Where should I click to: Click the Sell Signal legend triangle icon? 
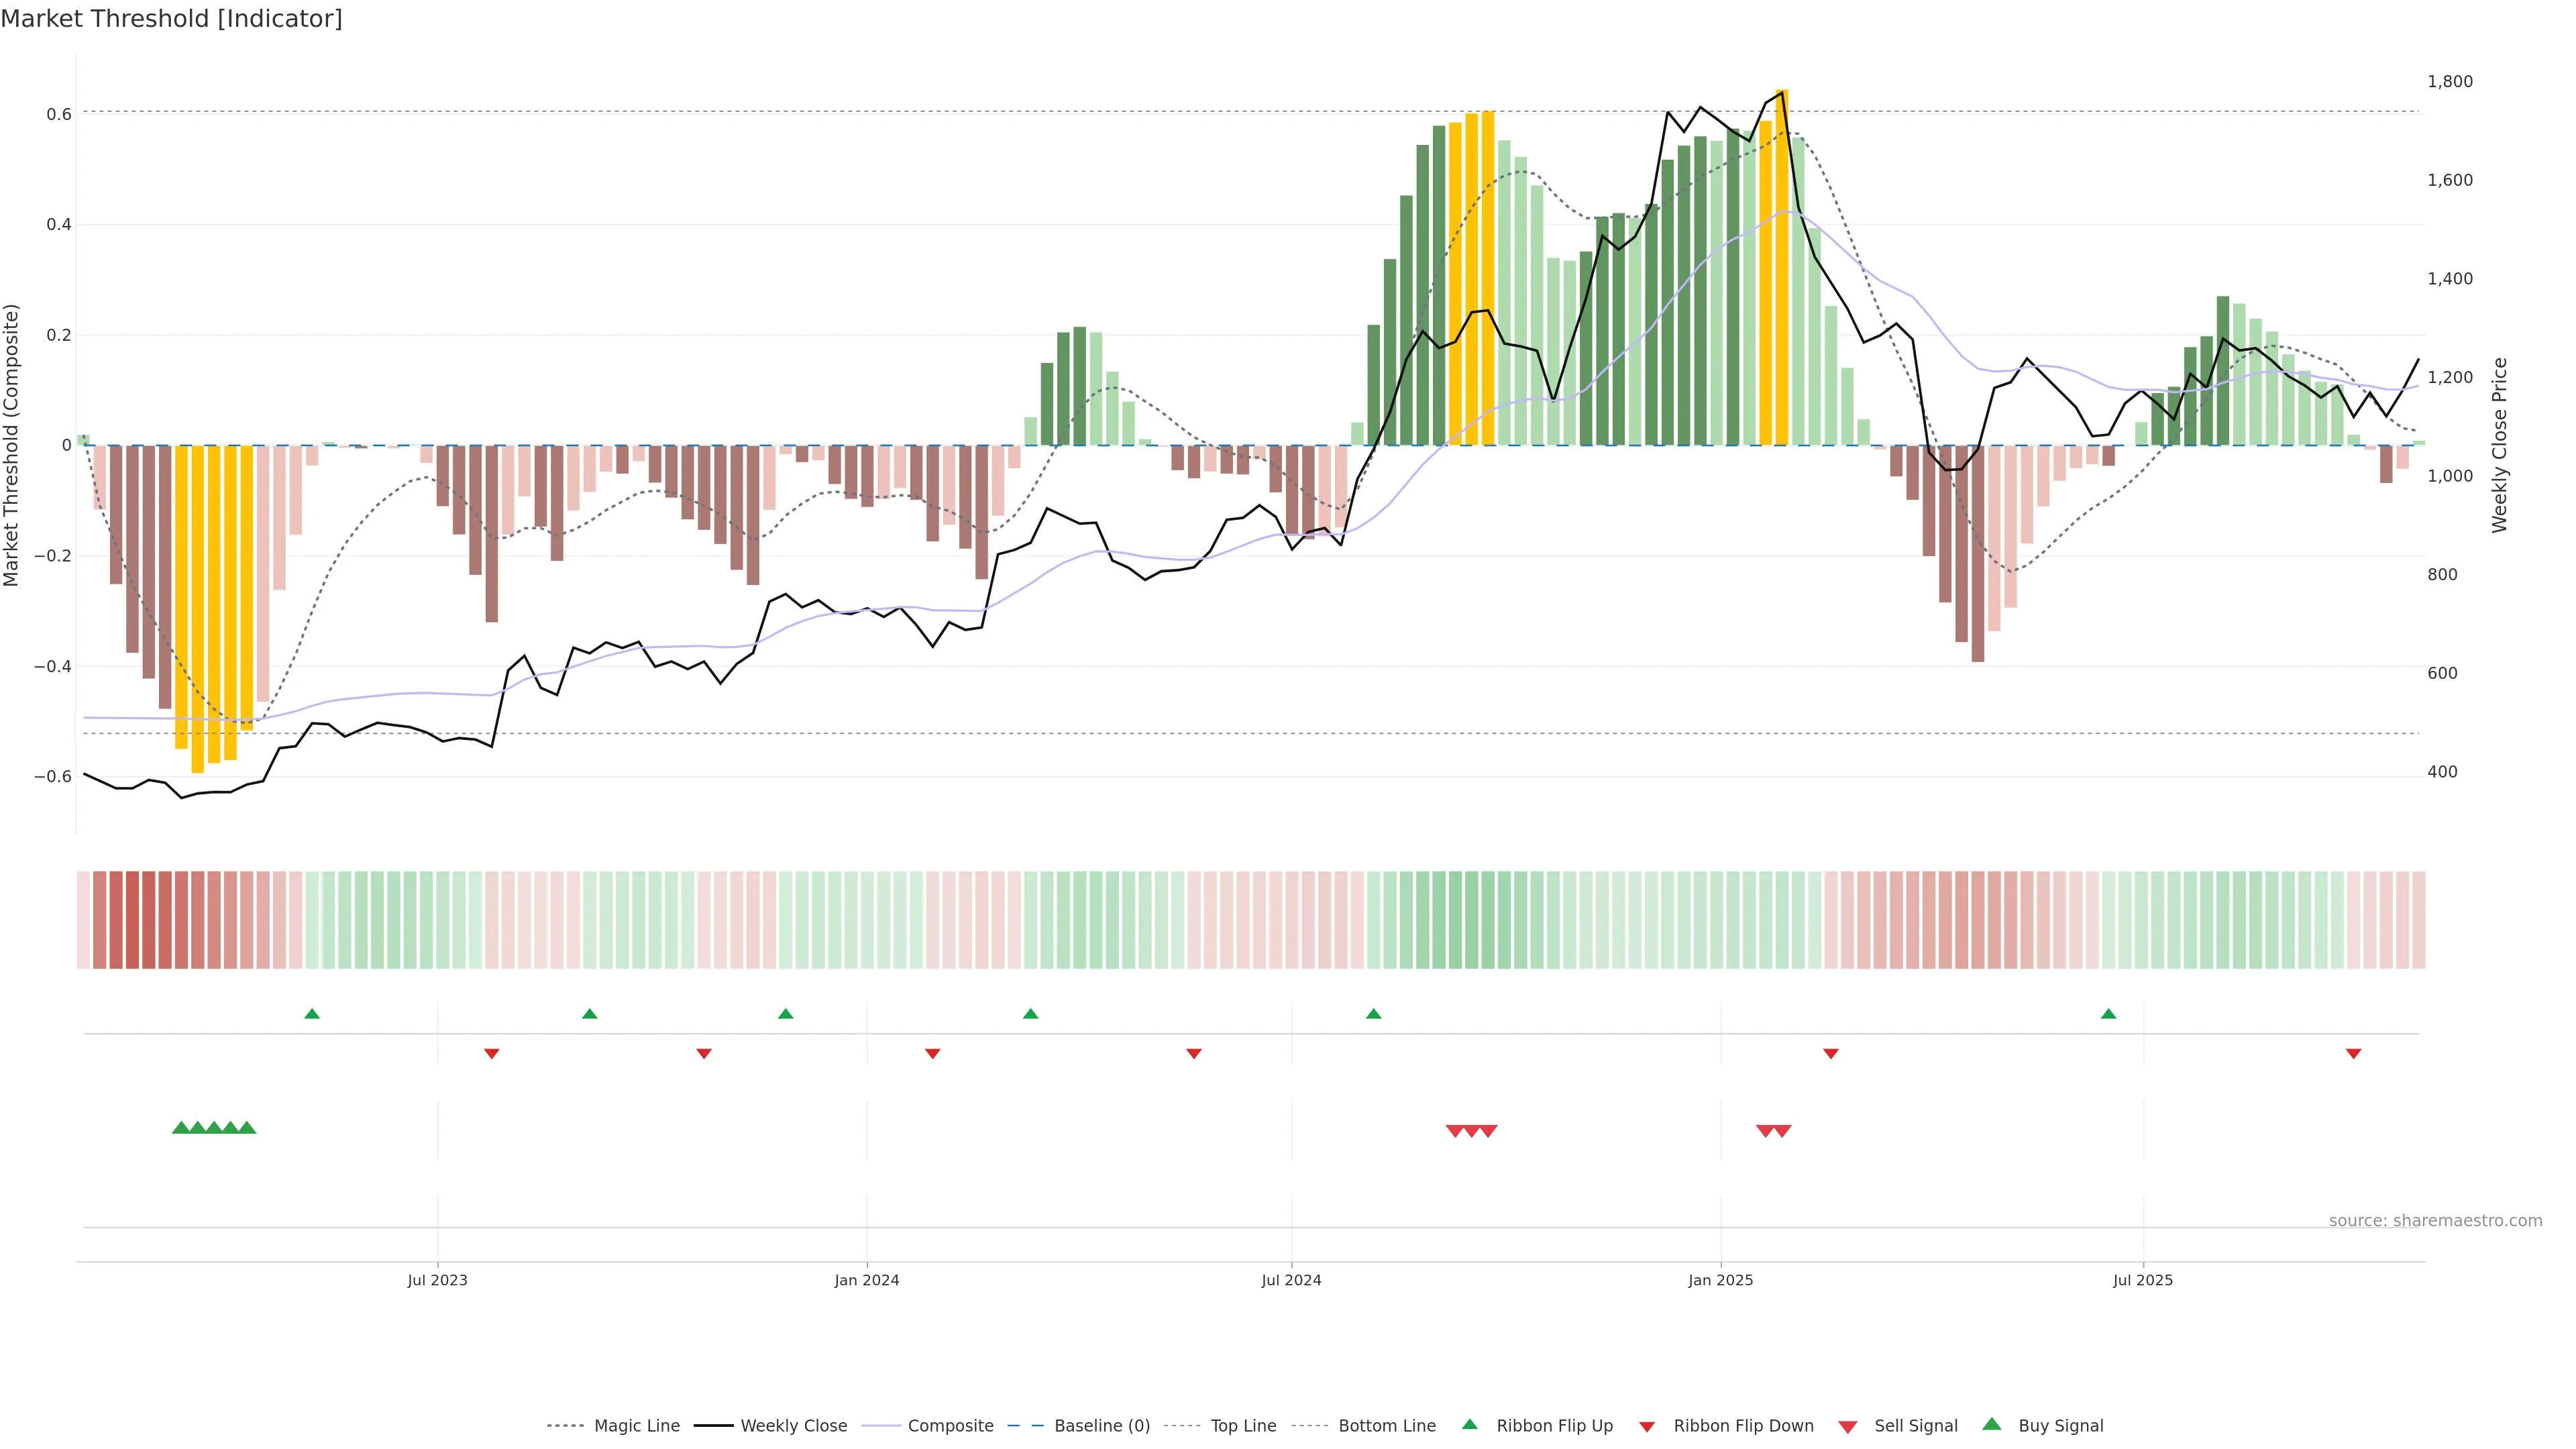click(1847, 1426)
